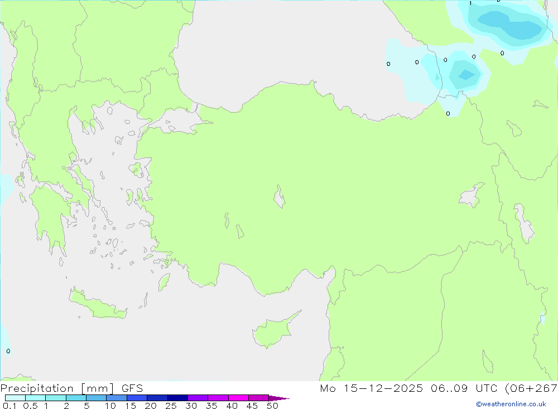Choose the 30–35 mm violet legend swatch
Screen dimensions: 558x409
tap(198, 398)
